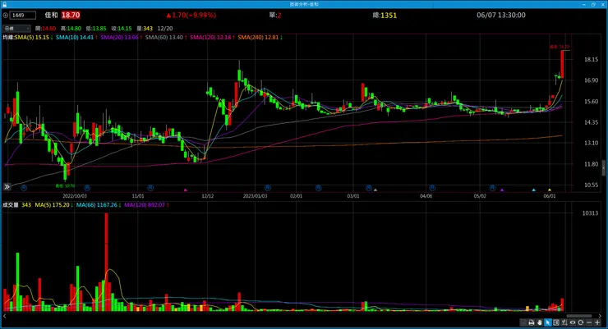Select the arrow pointer tool
The image size is (608, 329).
[x=547, y=322]
